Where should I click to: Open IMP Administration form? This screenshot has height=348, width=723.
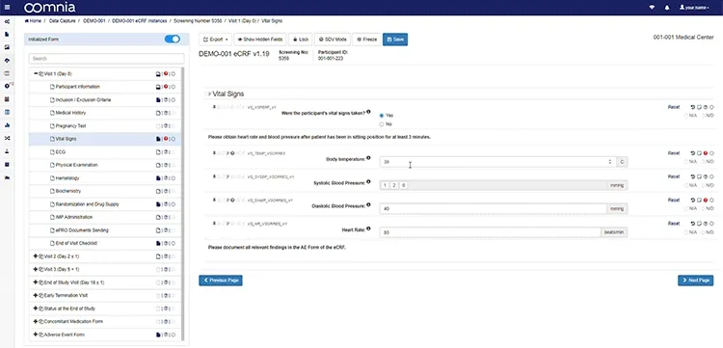click(74, 217)
